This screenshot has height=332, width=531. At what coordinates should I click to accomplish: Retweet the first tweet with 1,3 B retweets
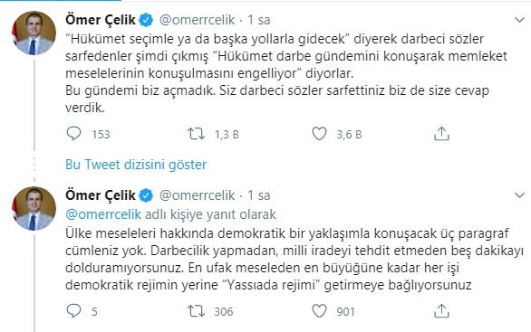pyautogui.click(x=196, y=134)
